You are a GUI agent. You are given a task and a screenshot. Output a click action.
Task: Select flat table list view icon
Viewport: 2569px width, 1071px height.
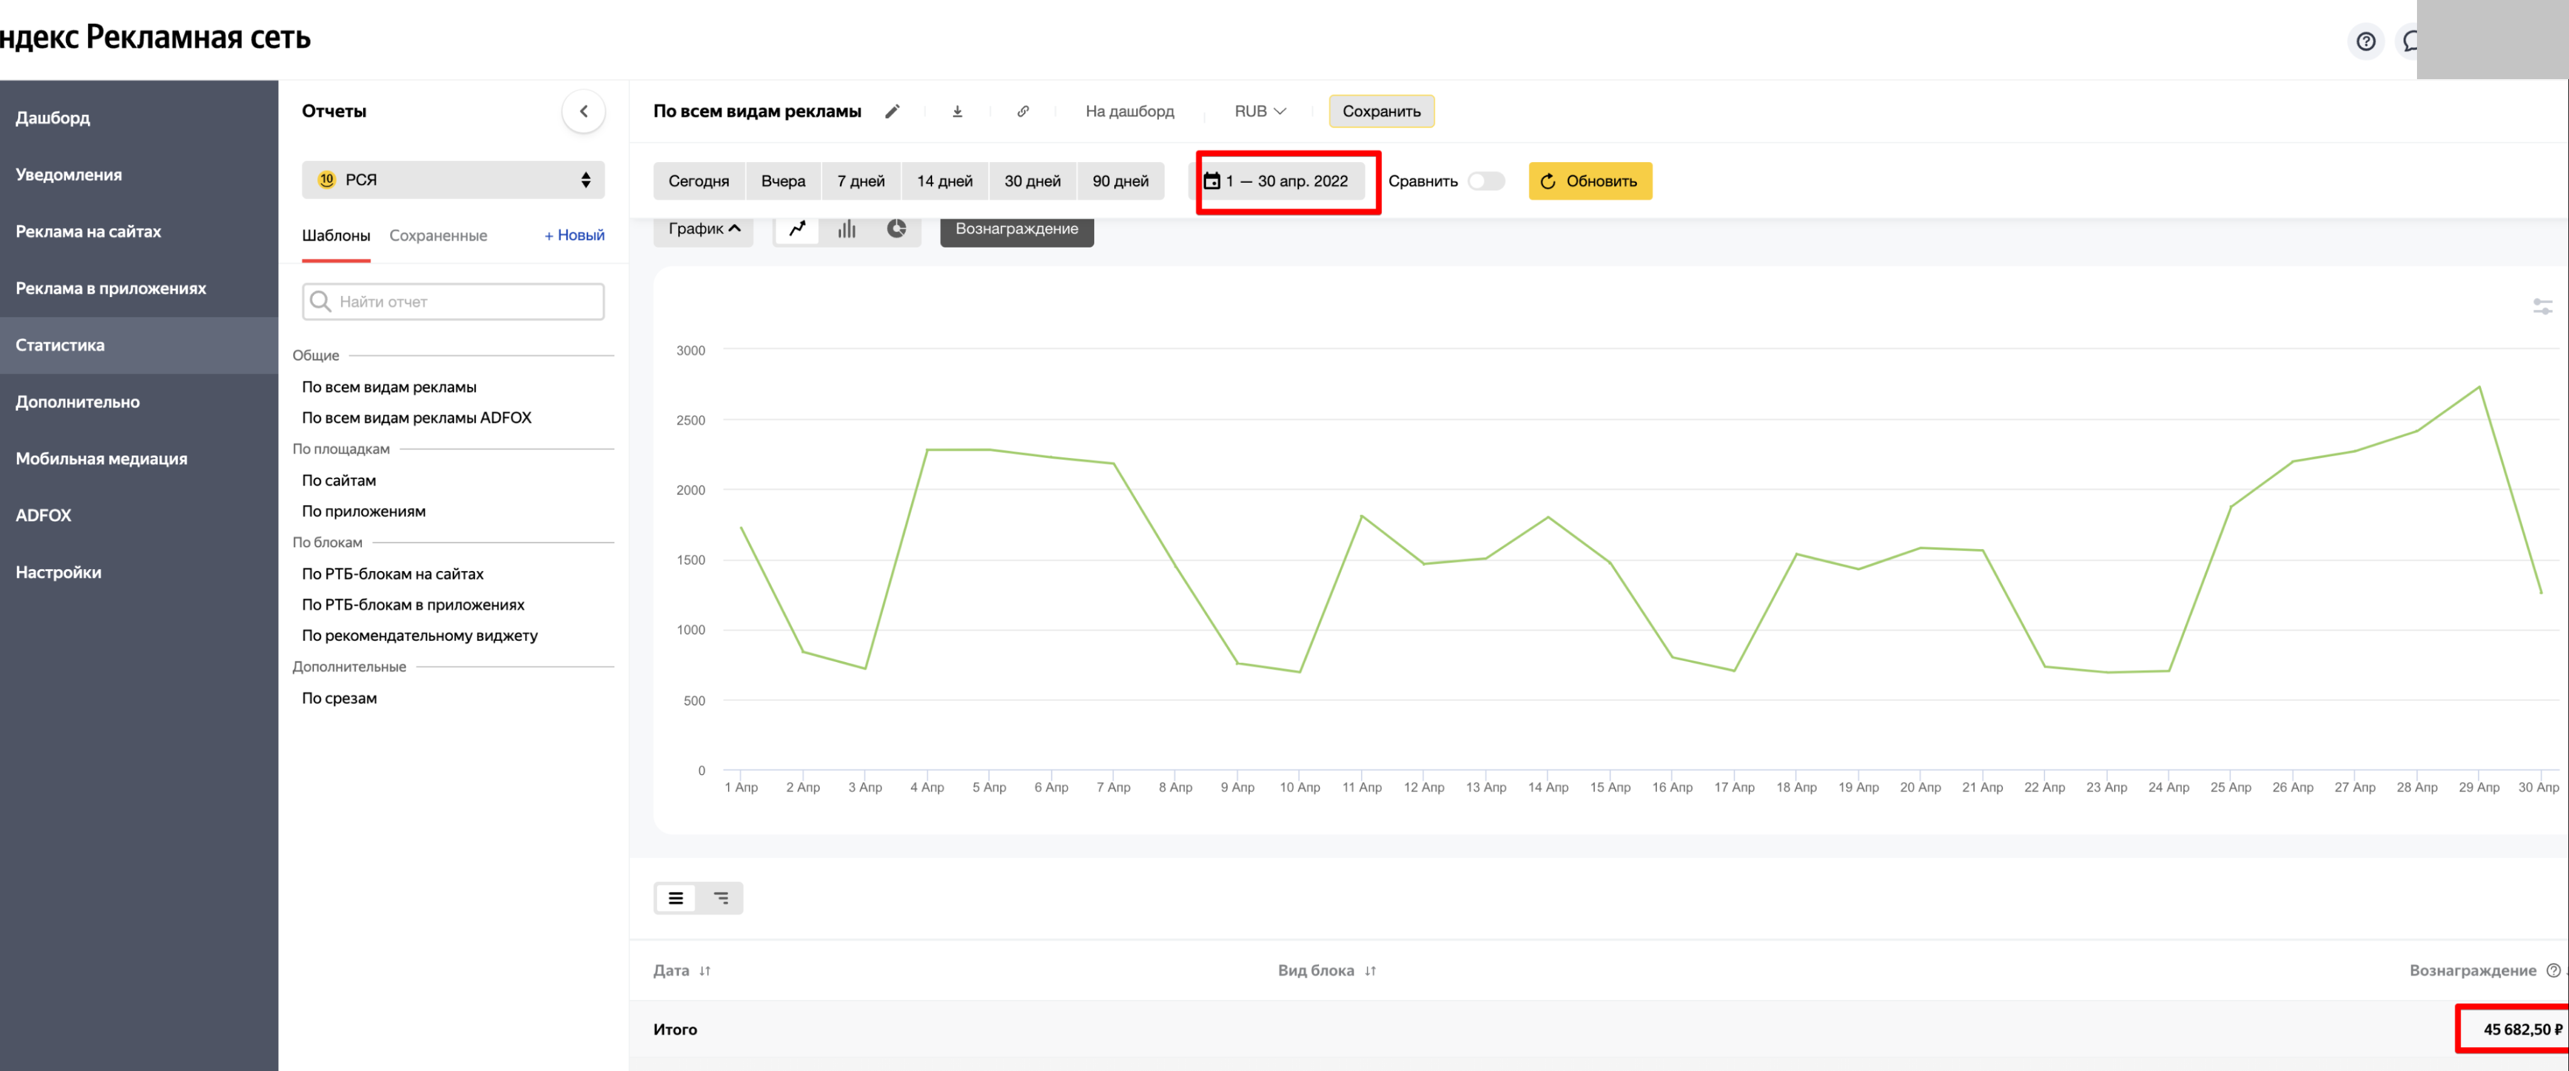[676, 898]
